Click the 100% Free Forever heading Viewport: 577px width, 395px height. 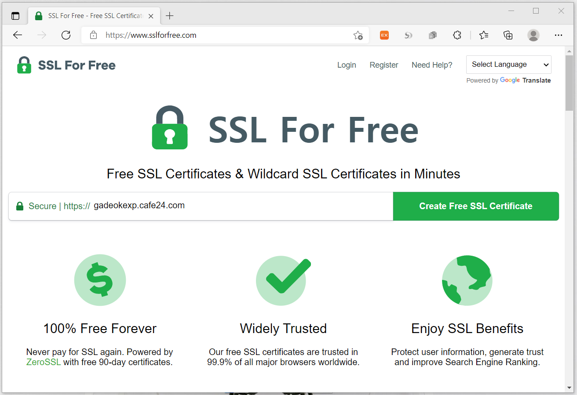tap(100, 329)
